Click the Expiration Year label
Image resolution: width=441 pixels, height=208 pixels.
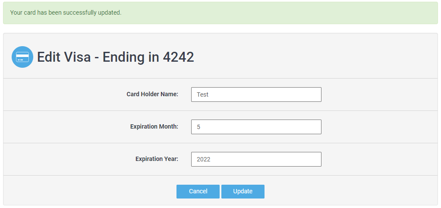(157, 159)
